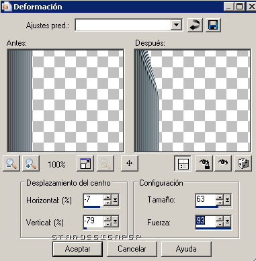Viewport: 256px width, 261px height.
Task: Open the Ajustes pred. dropdown
Action: click(x=177, y=25)
